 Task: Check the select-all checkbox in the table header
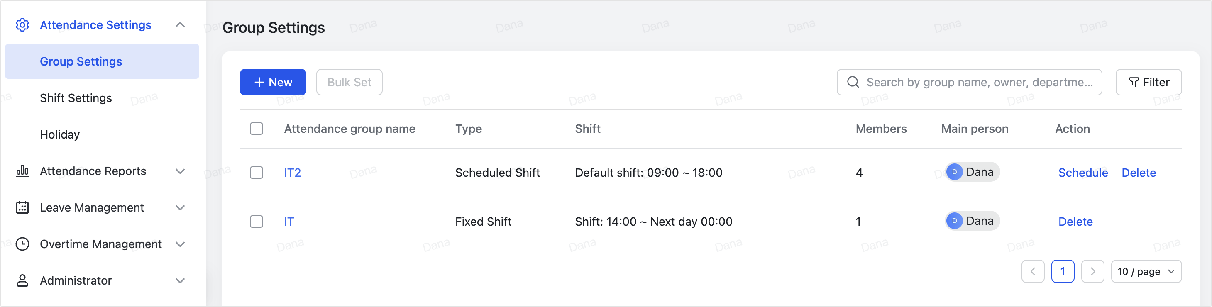[257, 128]
